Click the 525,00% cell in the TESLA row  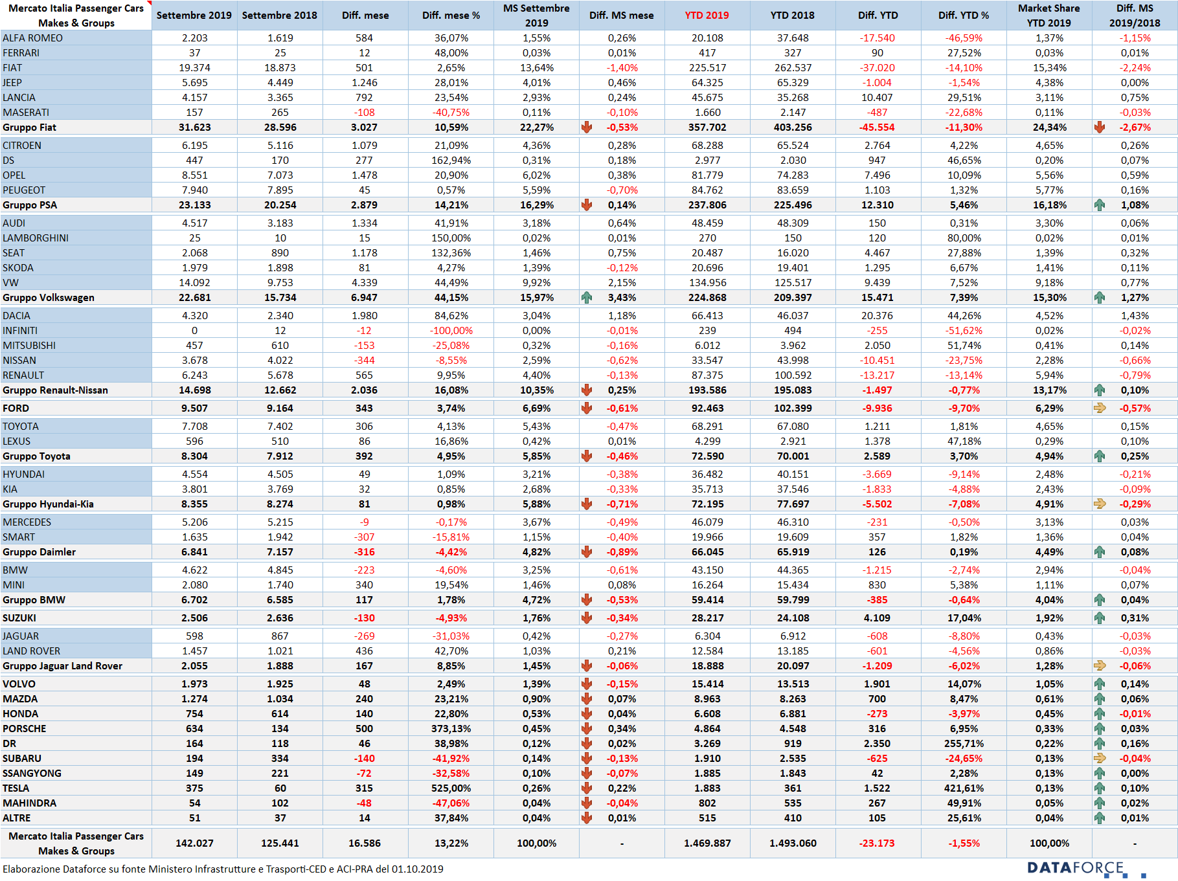[x=451, y=788]
